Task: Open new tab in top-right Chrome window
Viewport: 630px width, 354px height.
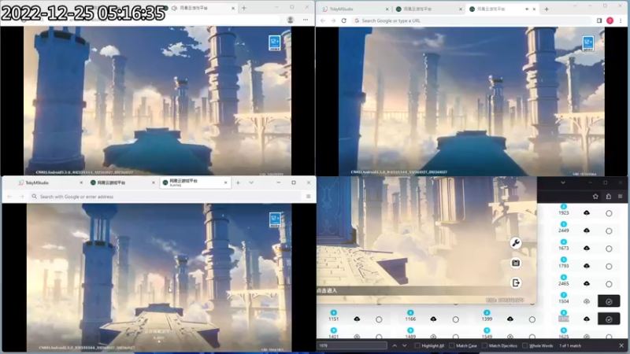Action: (x=547, y=9)
